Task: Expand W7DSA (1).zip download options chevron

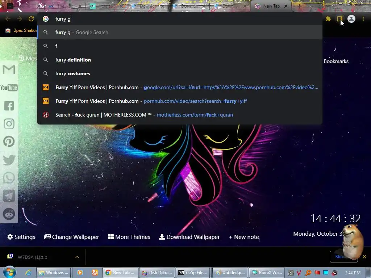Action: pos(77,257)
